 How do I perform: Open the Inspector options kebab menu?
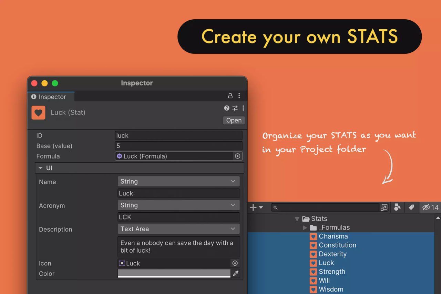pyautogui.click(x=243, y=108)
